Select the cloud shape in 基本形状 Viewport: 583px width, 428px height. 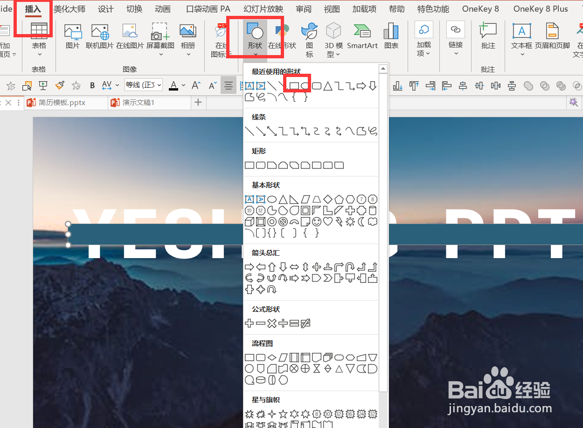click(373, 222)
